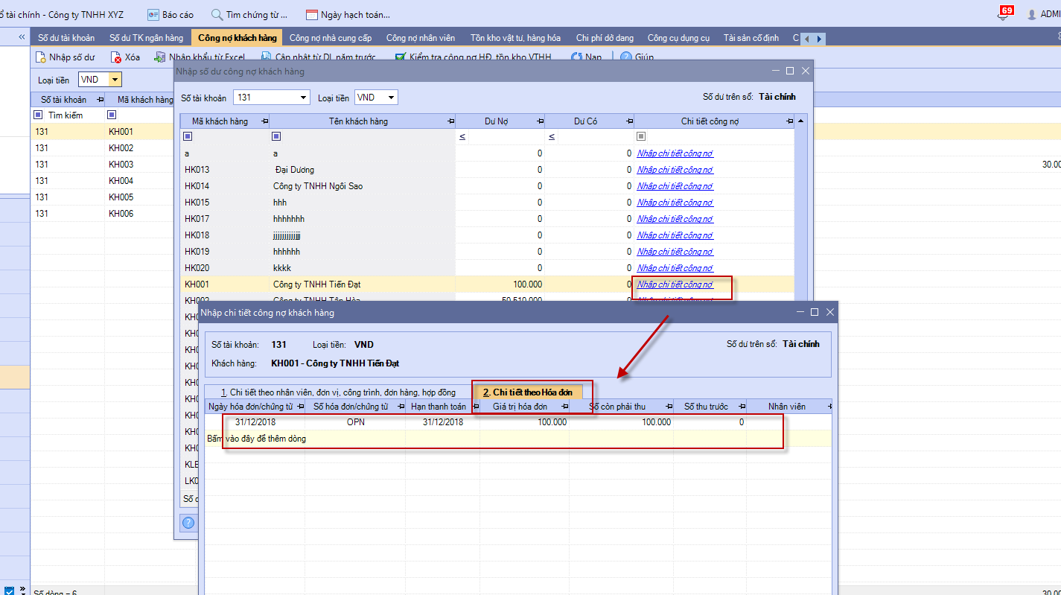Viewport: 1061px width, 595px height.
Task: Click the Dư Nợ filter input field
Action: point(506,136)
